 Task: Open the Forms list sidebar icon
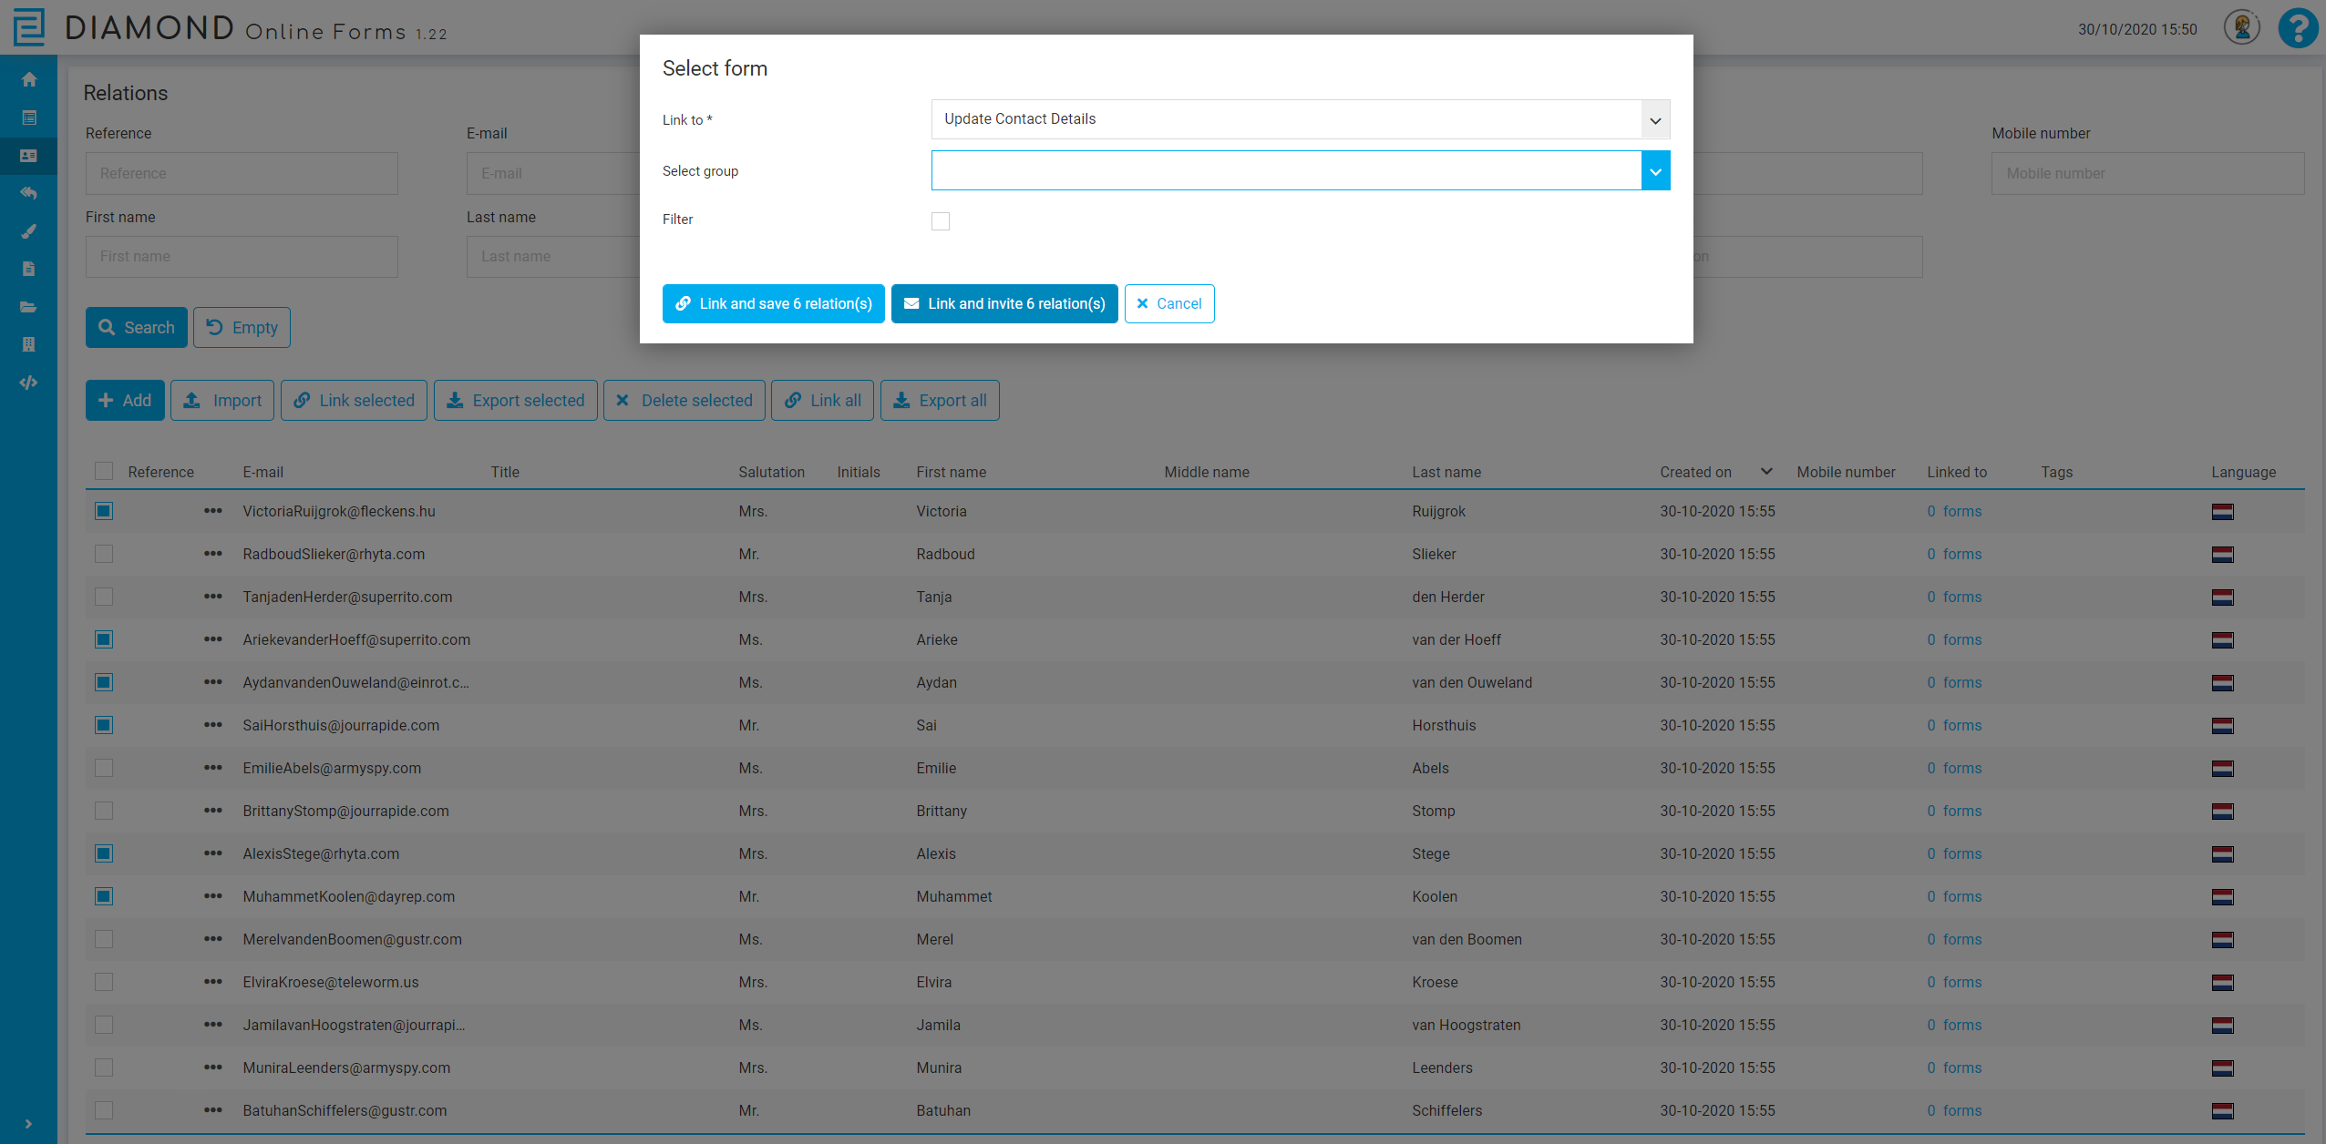(x=28, y=117)
